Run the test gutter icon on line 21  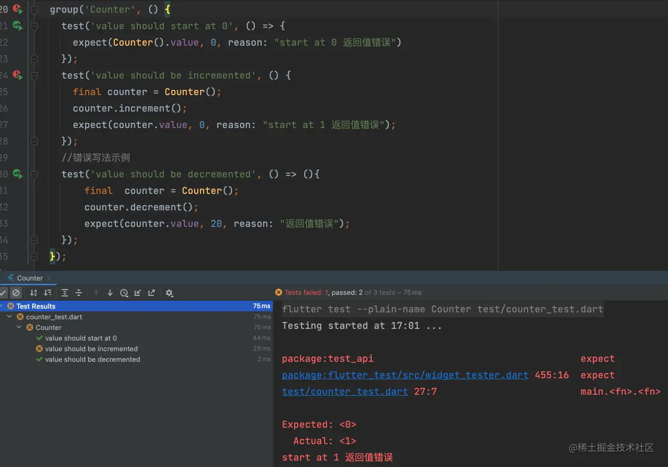pyautogui.click(x=18, y=26)
